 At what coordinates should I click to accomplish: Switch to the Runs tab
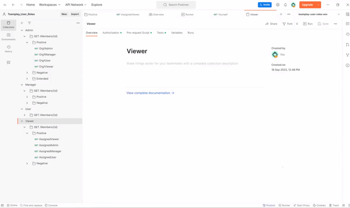(190, 33)
